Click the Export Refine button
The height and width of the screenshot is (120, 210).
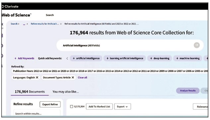point(50,104)
